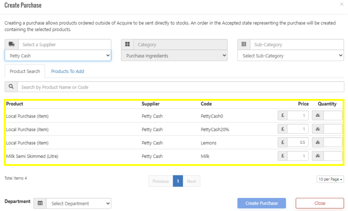
Task: Click the pound icon in the PettyCash0 row
Action: pos(282,116)
